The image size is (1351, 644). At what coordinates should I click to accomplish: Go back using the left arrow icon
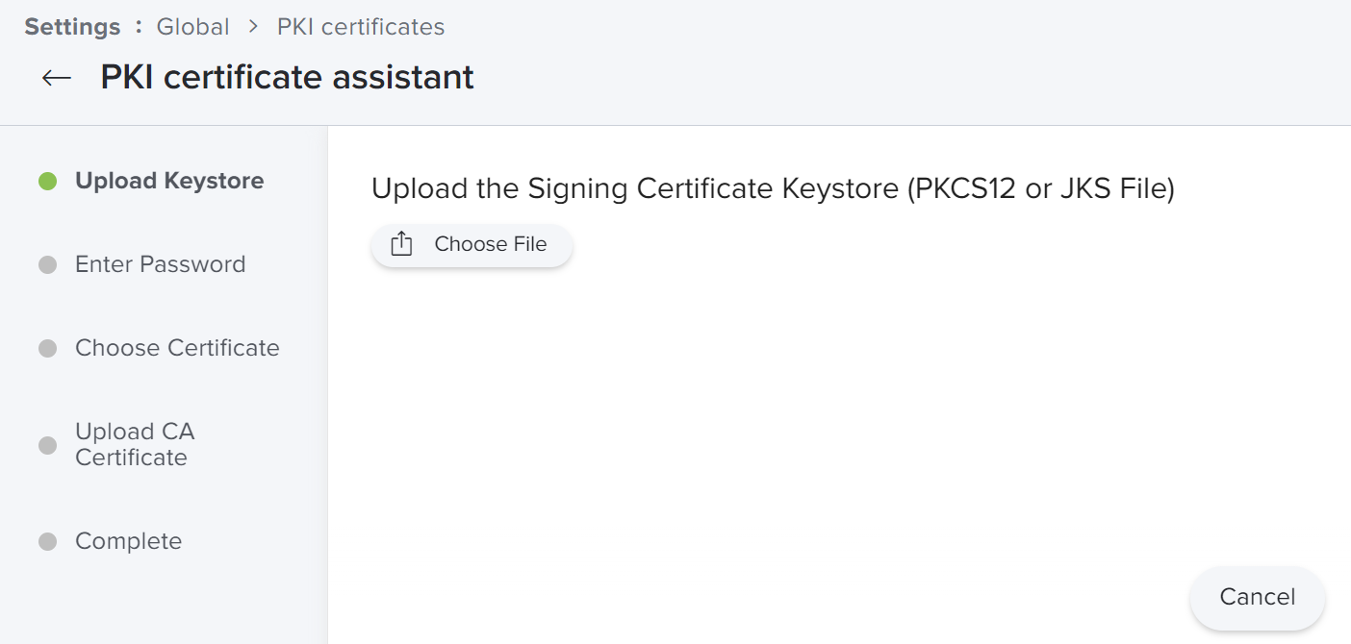coord(57,78)
